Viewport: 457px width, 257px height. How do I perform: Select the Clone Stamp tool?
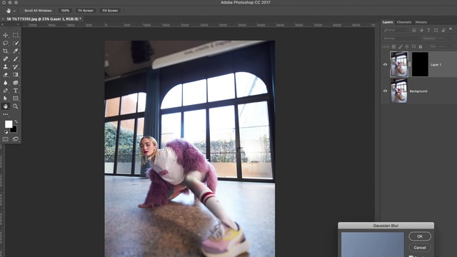click(5, 66)
